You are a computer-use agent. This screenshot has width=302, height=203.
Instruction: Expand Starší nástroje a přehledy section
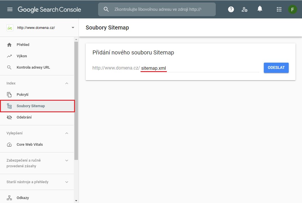pyautogui.click(x=67, y=182)
